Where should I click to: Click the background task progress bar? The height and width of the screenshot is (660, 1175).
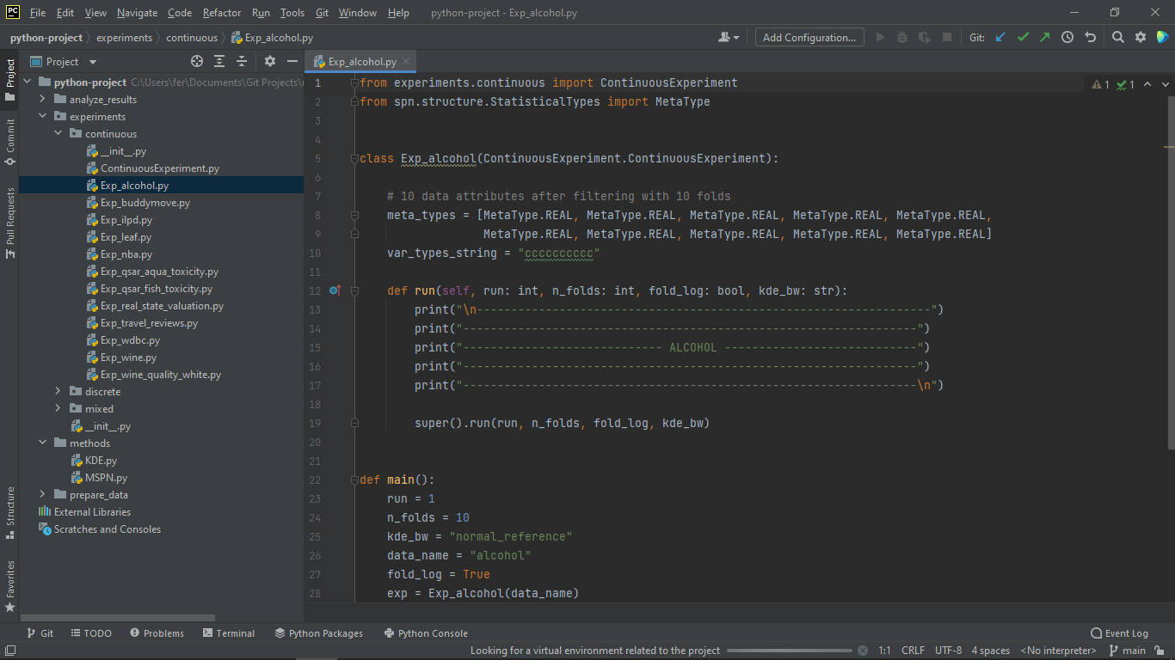pyautogui.click(x=790, y=651)
